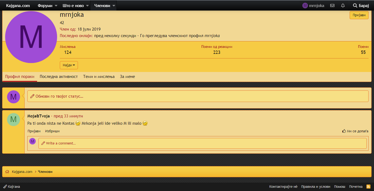This screenshot has width=374, height=191.
Task: Like the post with thumbs-up icon
Action: coord(344,131)
